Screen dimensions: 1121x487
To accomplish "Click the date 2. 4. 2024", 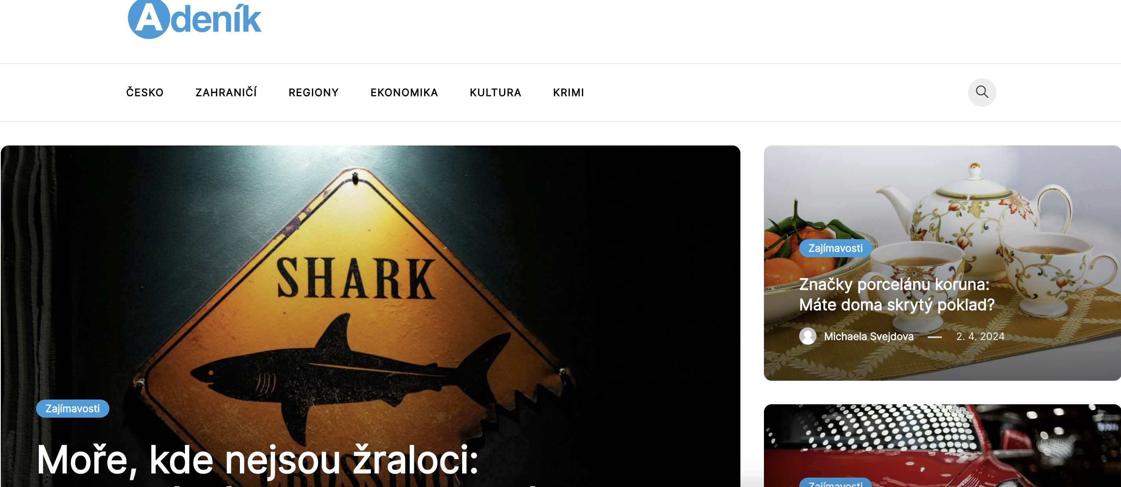I will (x=980, y=336).
